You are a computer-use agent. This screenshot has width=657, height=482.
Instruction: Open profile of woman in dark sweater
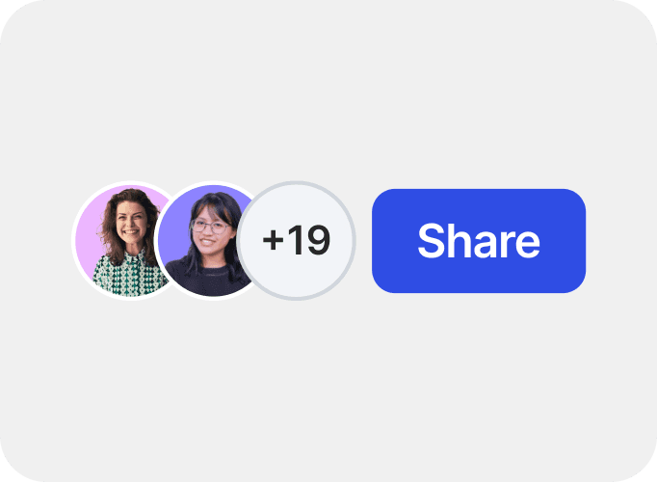[x=205, y=241]
